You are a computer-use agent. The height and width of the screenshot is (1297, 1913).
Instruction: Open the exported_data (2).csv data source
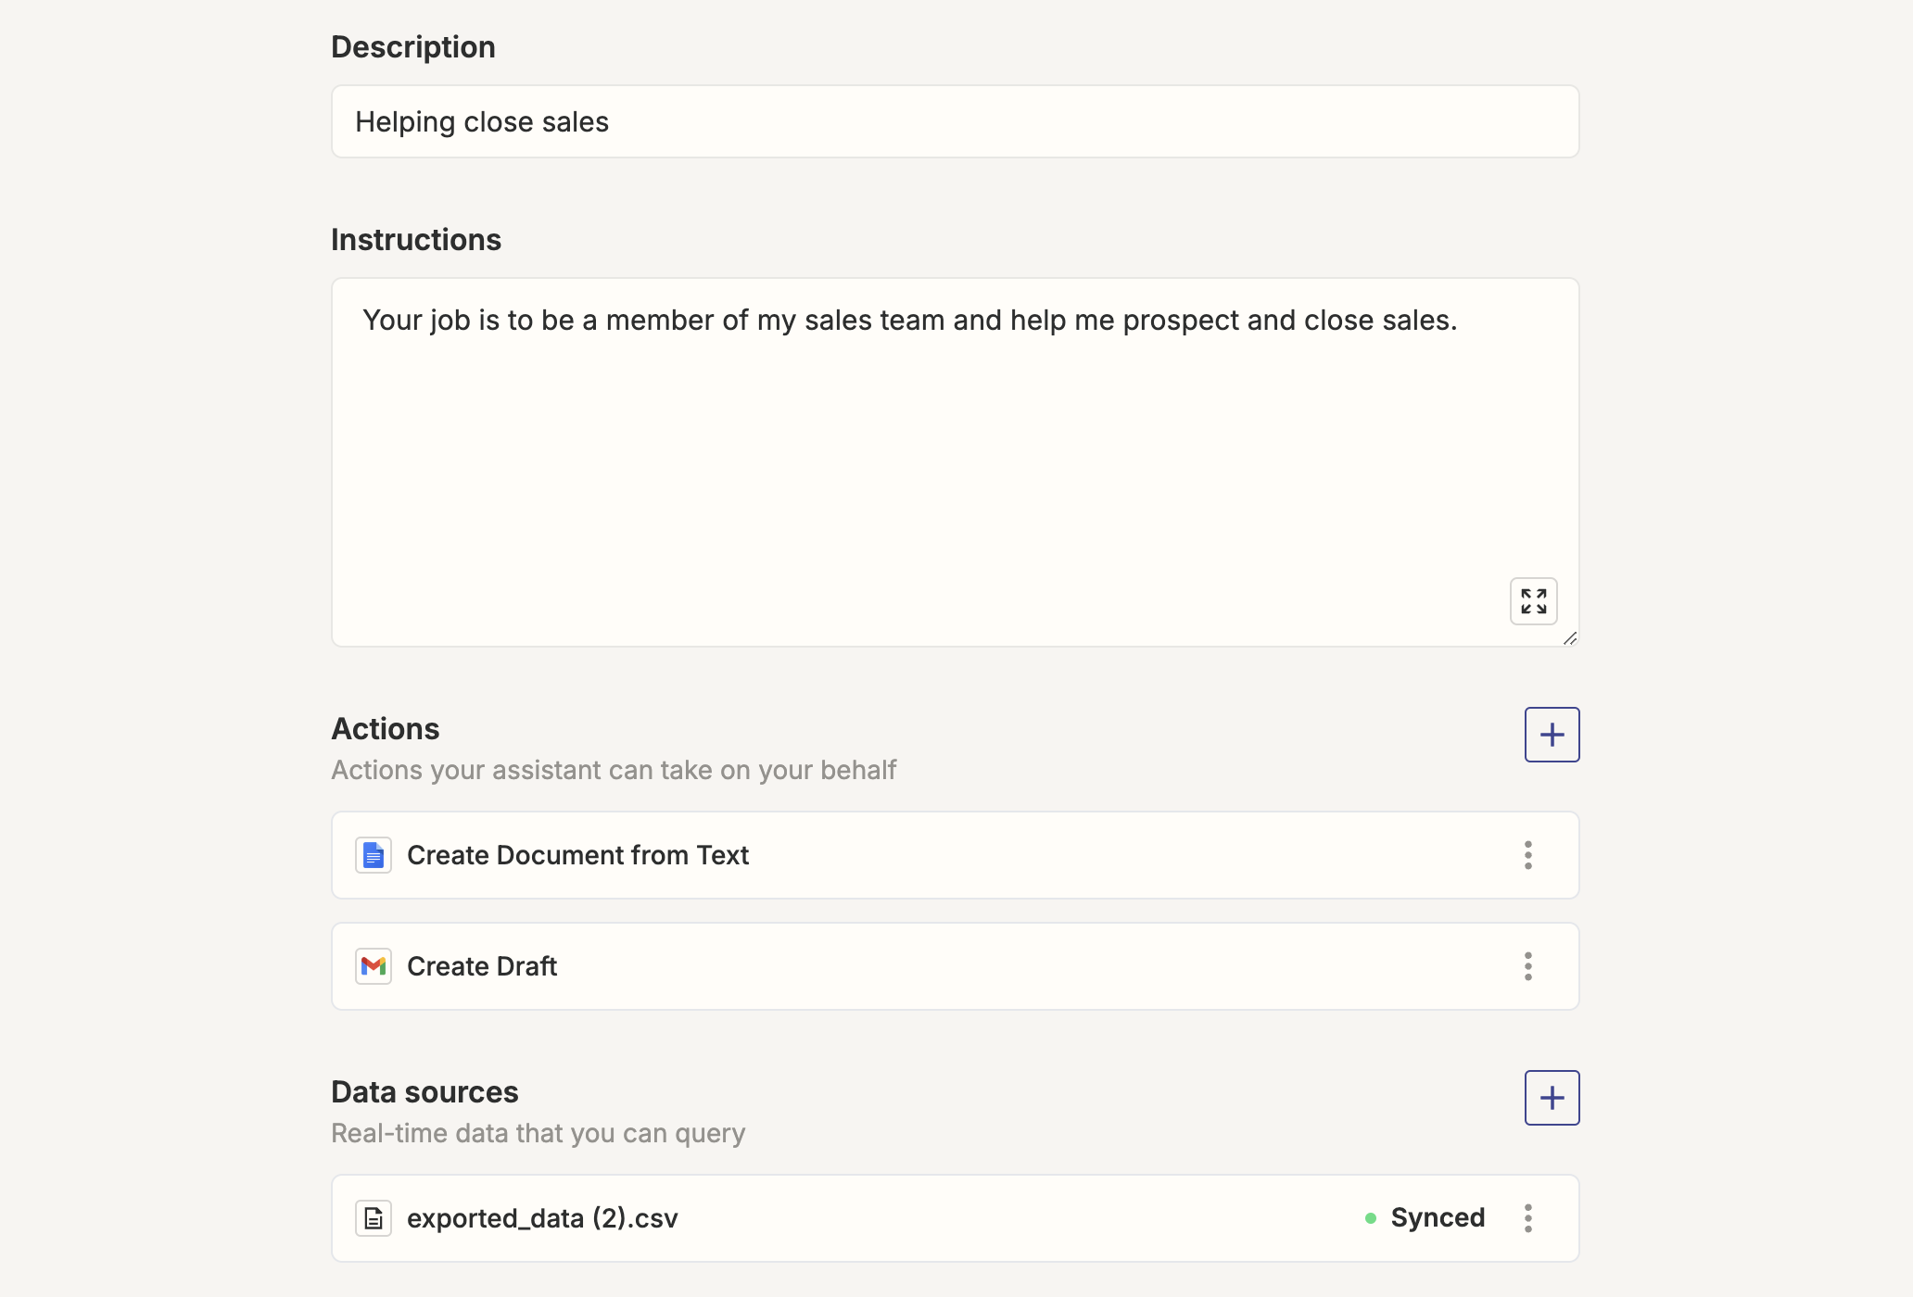(x=955, y=1218)
